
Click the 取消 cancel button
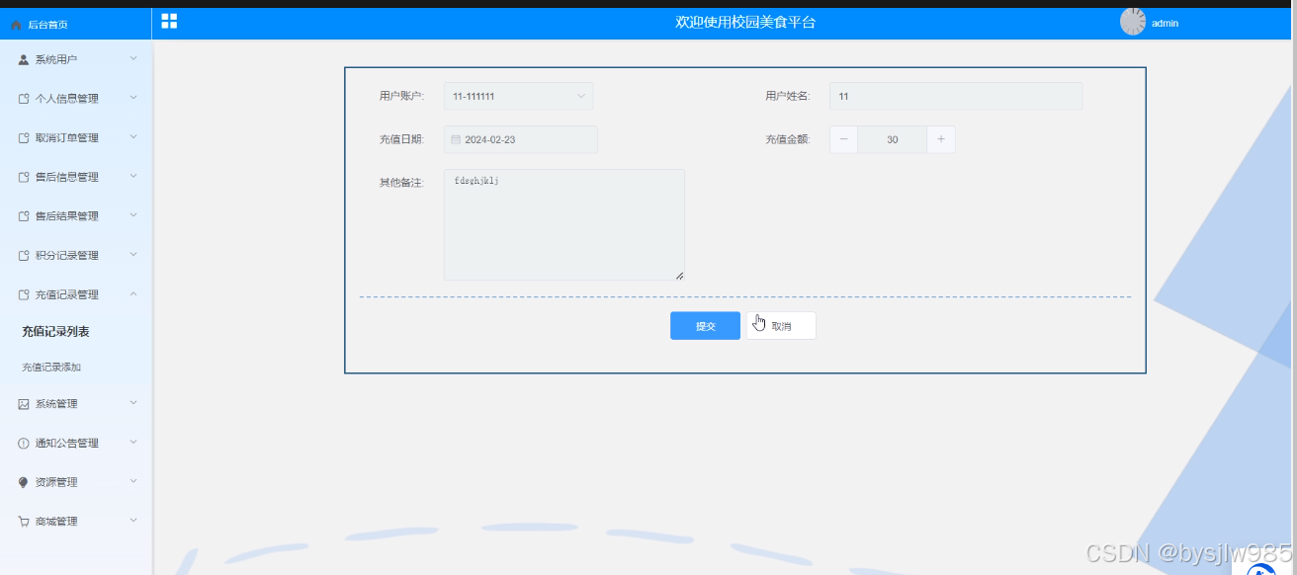(781, 326)
